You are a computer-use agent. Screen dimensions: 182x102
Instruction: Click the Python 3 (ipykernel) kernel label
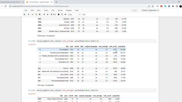tap(149, 10)
